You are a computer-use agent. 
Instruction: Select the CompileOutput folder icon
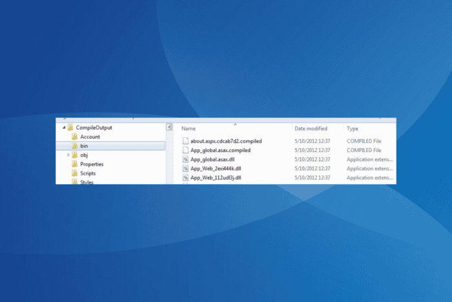click(x=70, y=127)
